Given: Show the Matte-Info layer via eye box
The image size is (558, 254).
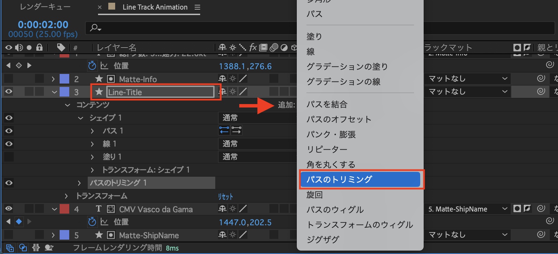Looking at the screenshot, I should point(9,79).
